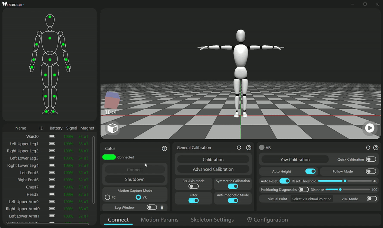Click the waist sensor dot on body diagram
Screen dimensions: 383x228
click(x=50, y=60)
